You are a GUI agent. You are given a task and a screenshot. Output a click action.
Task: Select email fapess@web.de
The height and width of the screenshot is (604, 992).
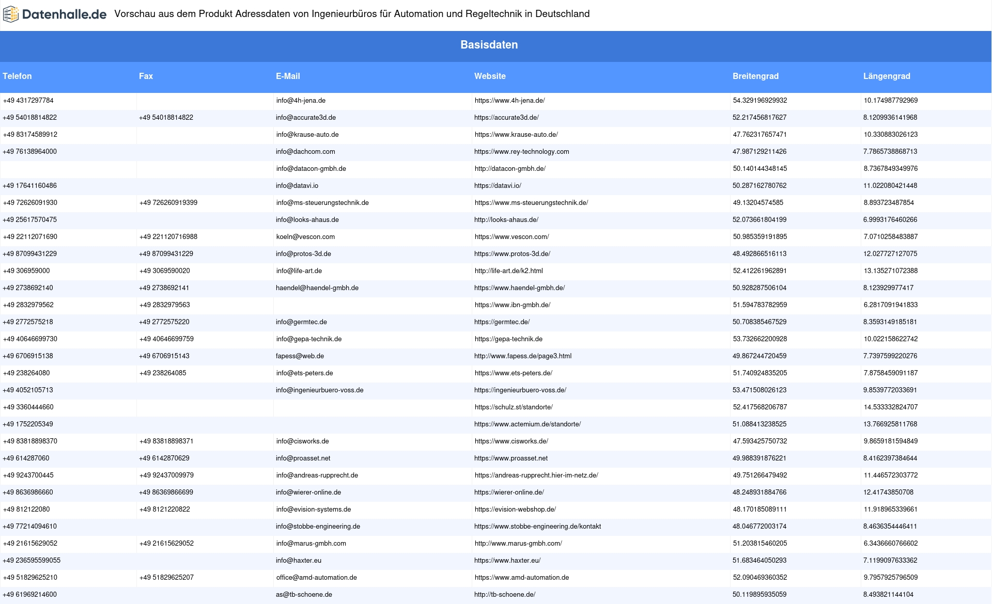tap(300, 356)
